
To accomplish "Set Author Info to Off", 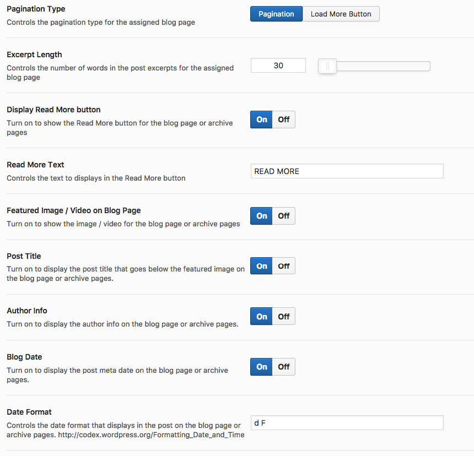I will (x=284, y=317).
